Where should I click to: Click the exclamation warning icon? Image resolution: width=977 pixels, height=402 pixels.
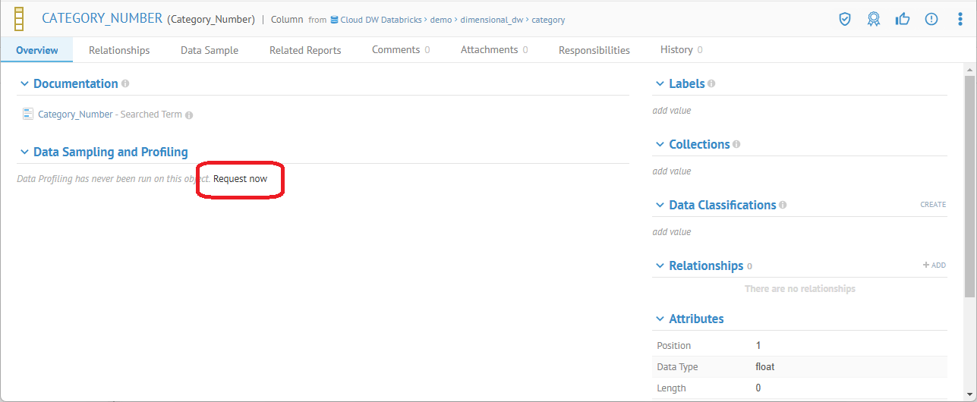[931, 19]
